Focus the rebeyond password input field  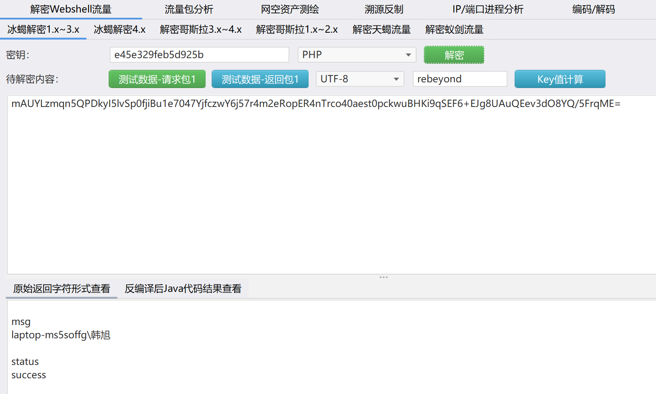tap(460, 79)
